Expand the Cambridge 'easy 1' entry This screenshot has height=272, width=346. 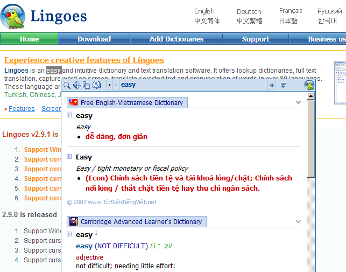(x=69, y=234)
